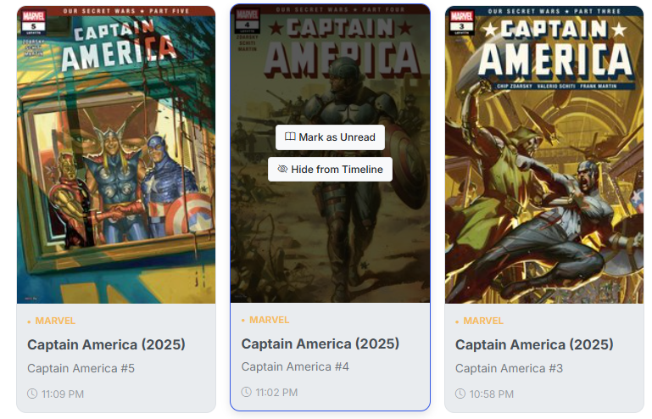This screenshot has width=652, height=419.
Task: Click the clock icon beside 11:09 PM
Action: (32, 394)
